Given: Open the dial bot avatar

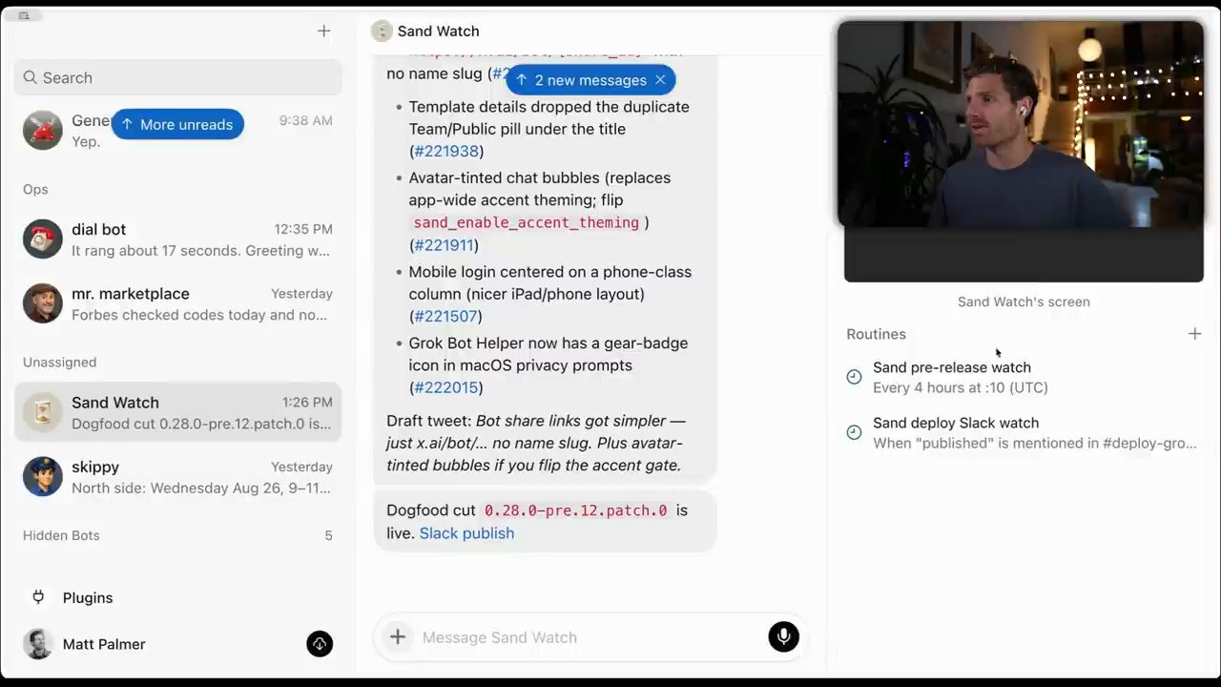Looking at the screenshot, I should click(43, 239).
